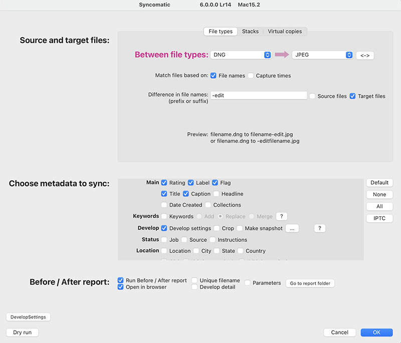Select the Virtual copies tab

(285, 32)
